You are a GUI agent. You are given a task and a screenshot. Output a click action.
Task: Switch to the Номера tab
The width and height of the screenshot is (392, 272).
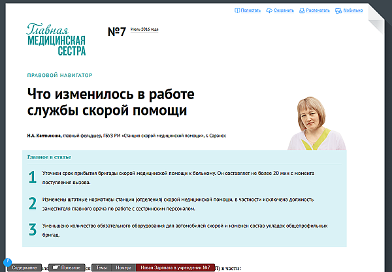pyautogui.click(x=123, y=267)
